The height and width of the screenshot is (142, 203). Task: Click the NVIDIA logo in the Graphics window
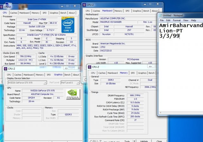pyautogui.click(x=73, y=94)
